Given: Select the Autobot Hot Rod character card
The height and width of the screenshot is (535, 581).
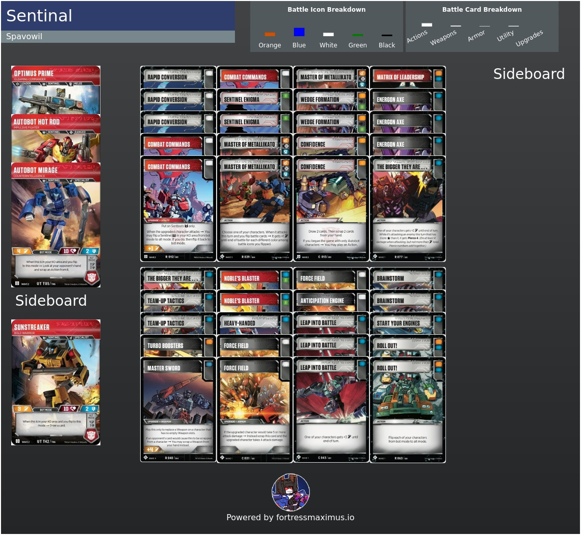Looking at the screenshot, I should [56, 138].
